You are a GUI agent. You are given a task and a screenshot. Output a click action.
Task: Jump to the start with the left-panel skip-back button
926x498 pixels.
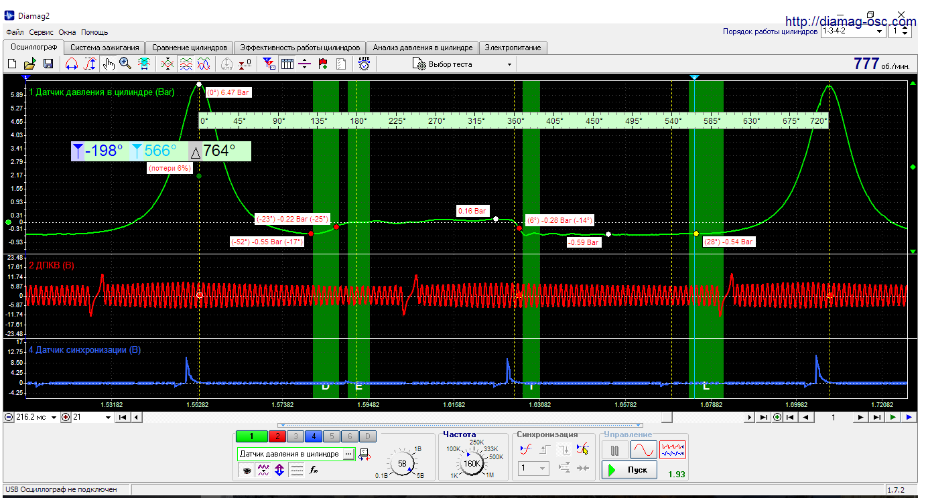click(123, 417)
